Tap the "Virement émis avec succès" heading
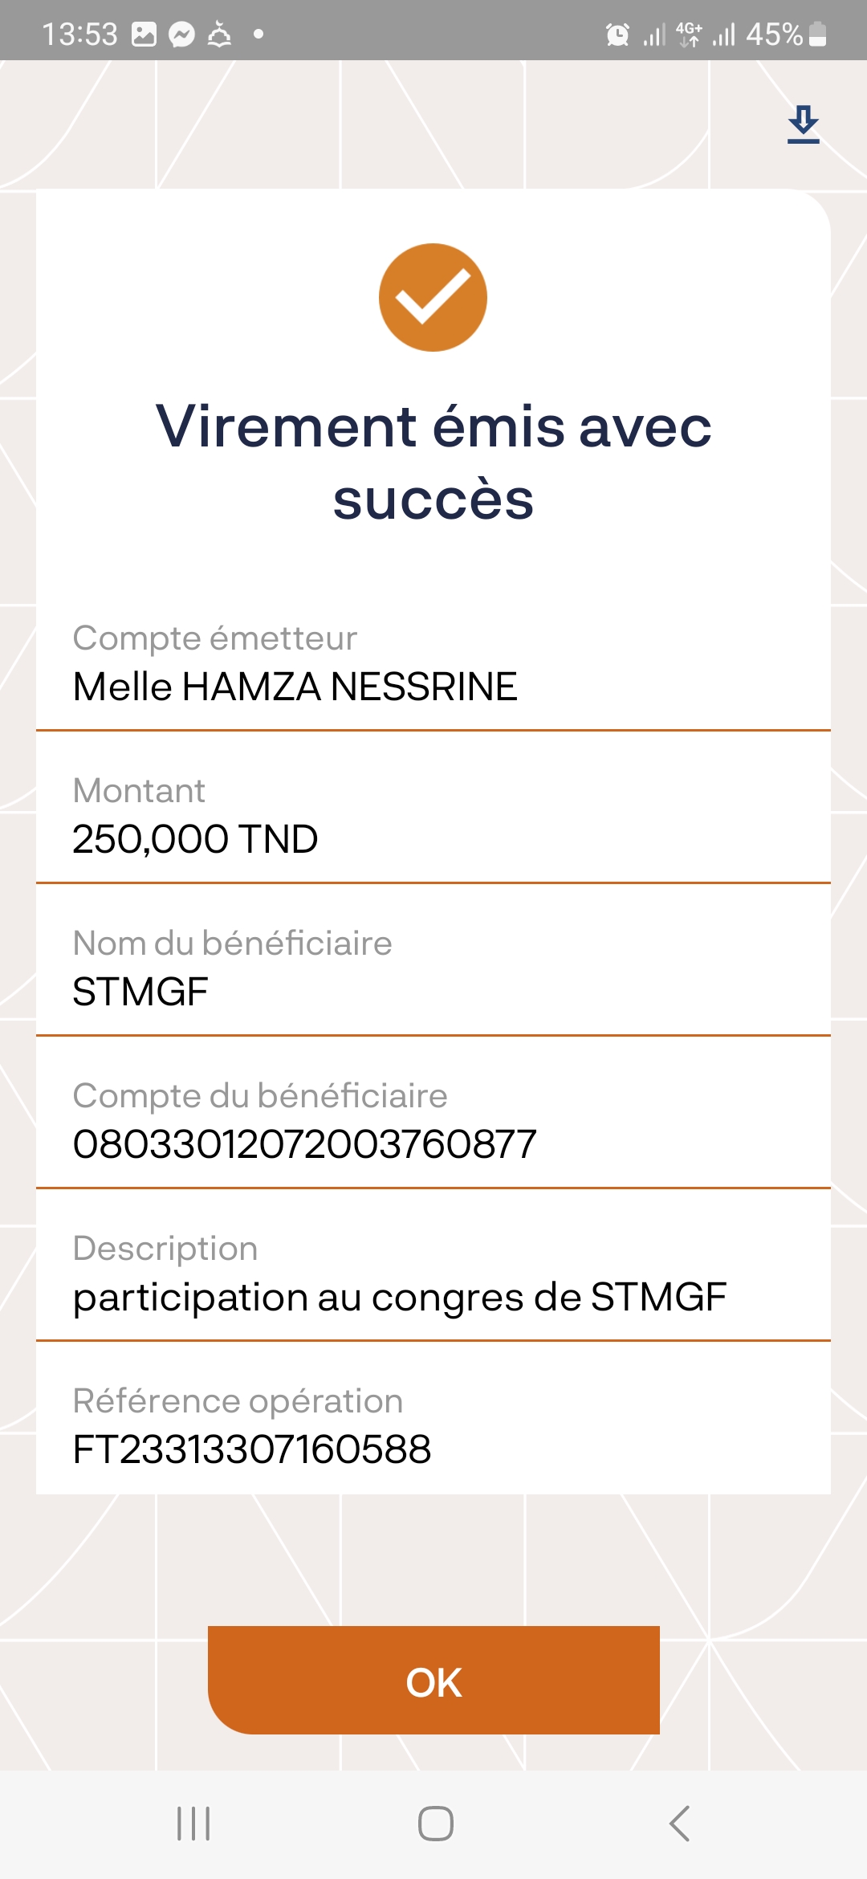This screenshot has height=1879, width=867. [x=433, y=462]
